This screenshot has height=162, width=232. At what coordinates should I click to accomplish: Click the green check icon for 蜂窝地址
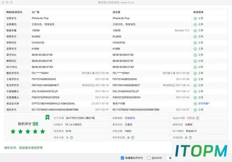coord(195,61)
